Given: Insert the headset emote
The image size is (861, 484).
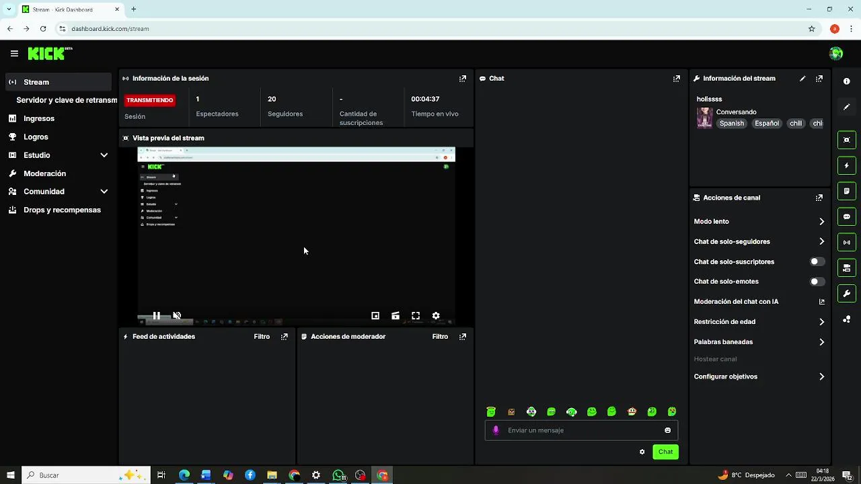Looking at the screenshot, I should click(572, 411).
